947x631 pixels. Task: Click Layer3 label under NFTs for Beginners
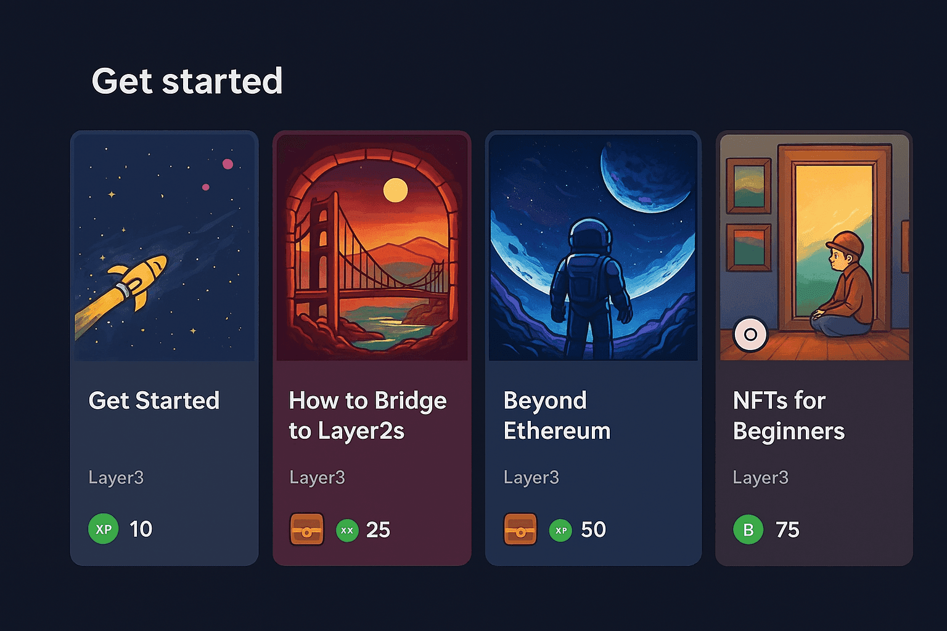tap(760, 478)
